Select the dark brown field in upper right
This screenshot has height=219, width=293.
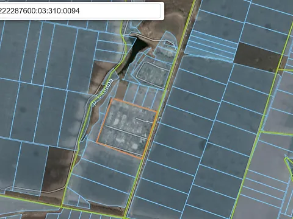tap(258, 56)
